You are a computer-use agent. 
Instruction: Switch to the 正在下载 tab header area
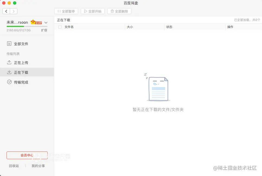[63, 20]
